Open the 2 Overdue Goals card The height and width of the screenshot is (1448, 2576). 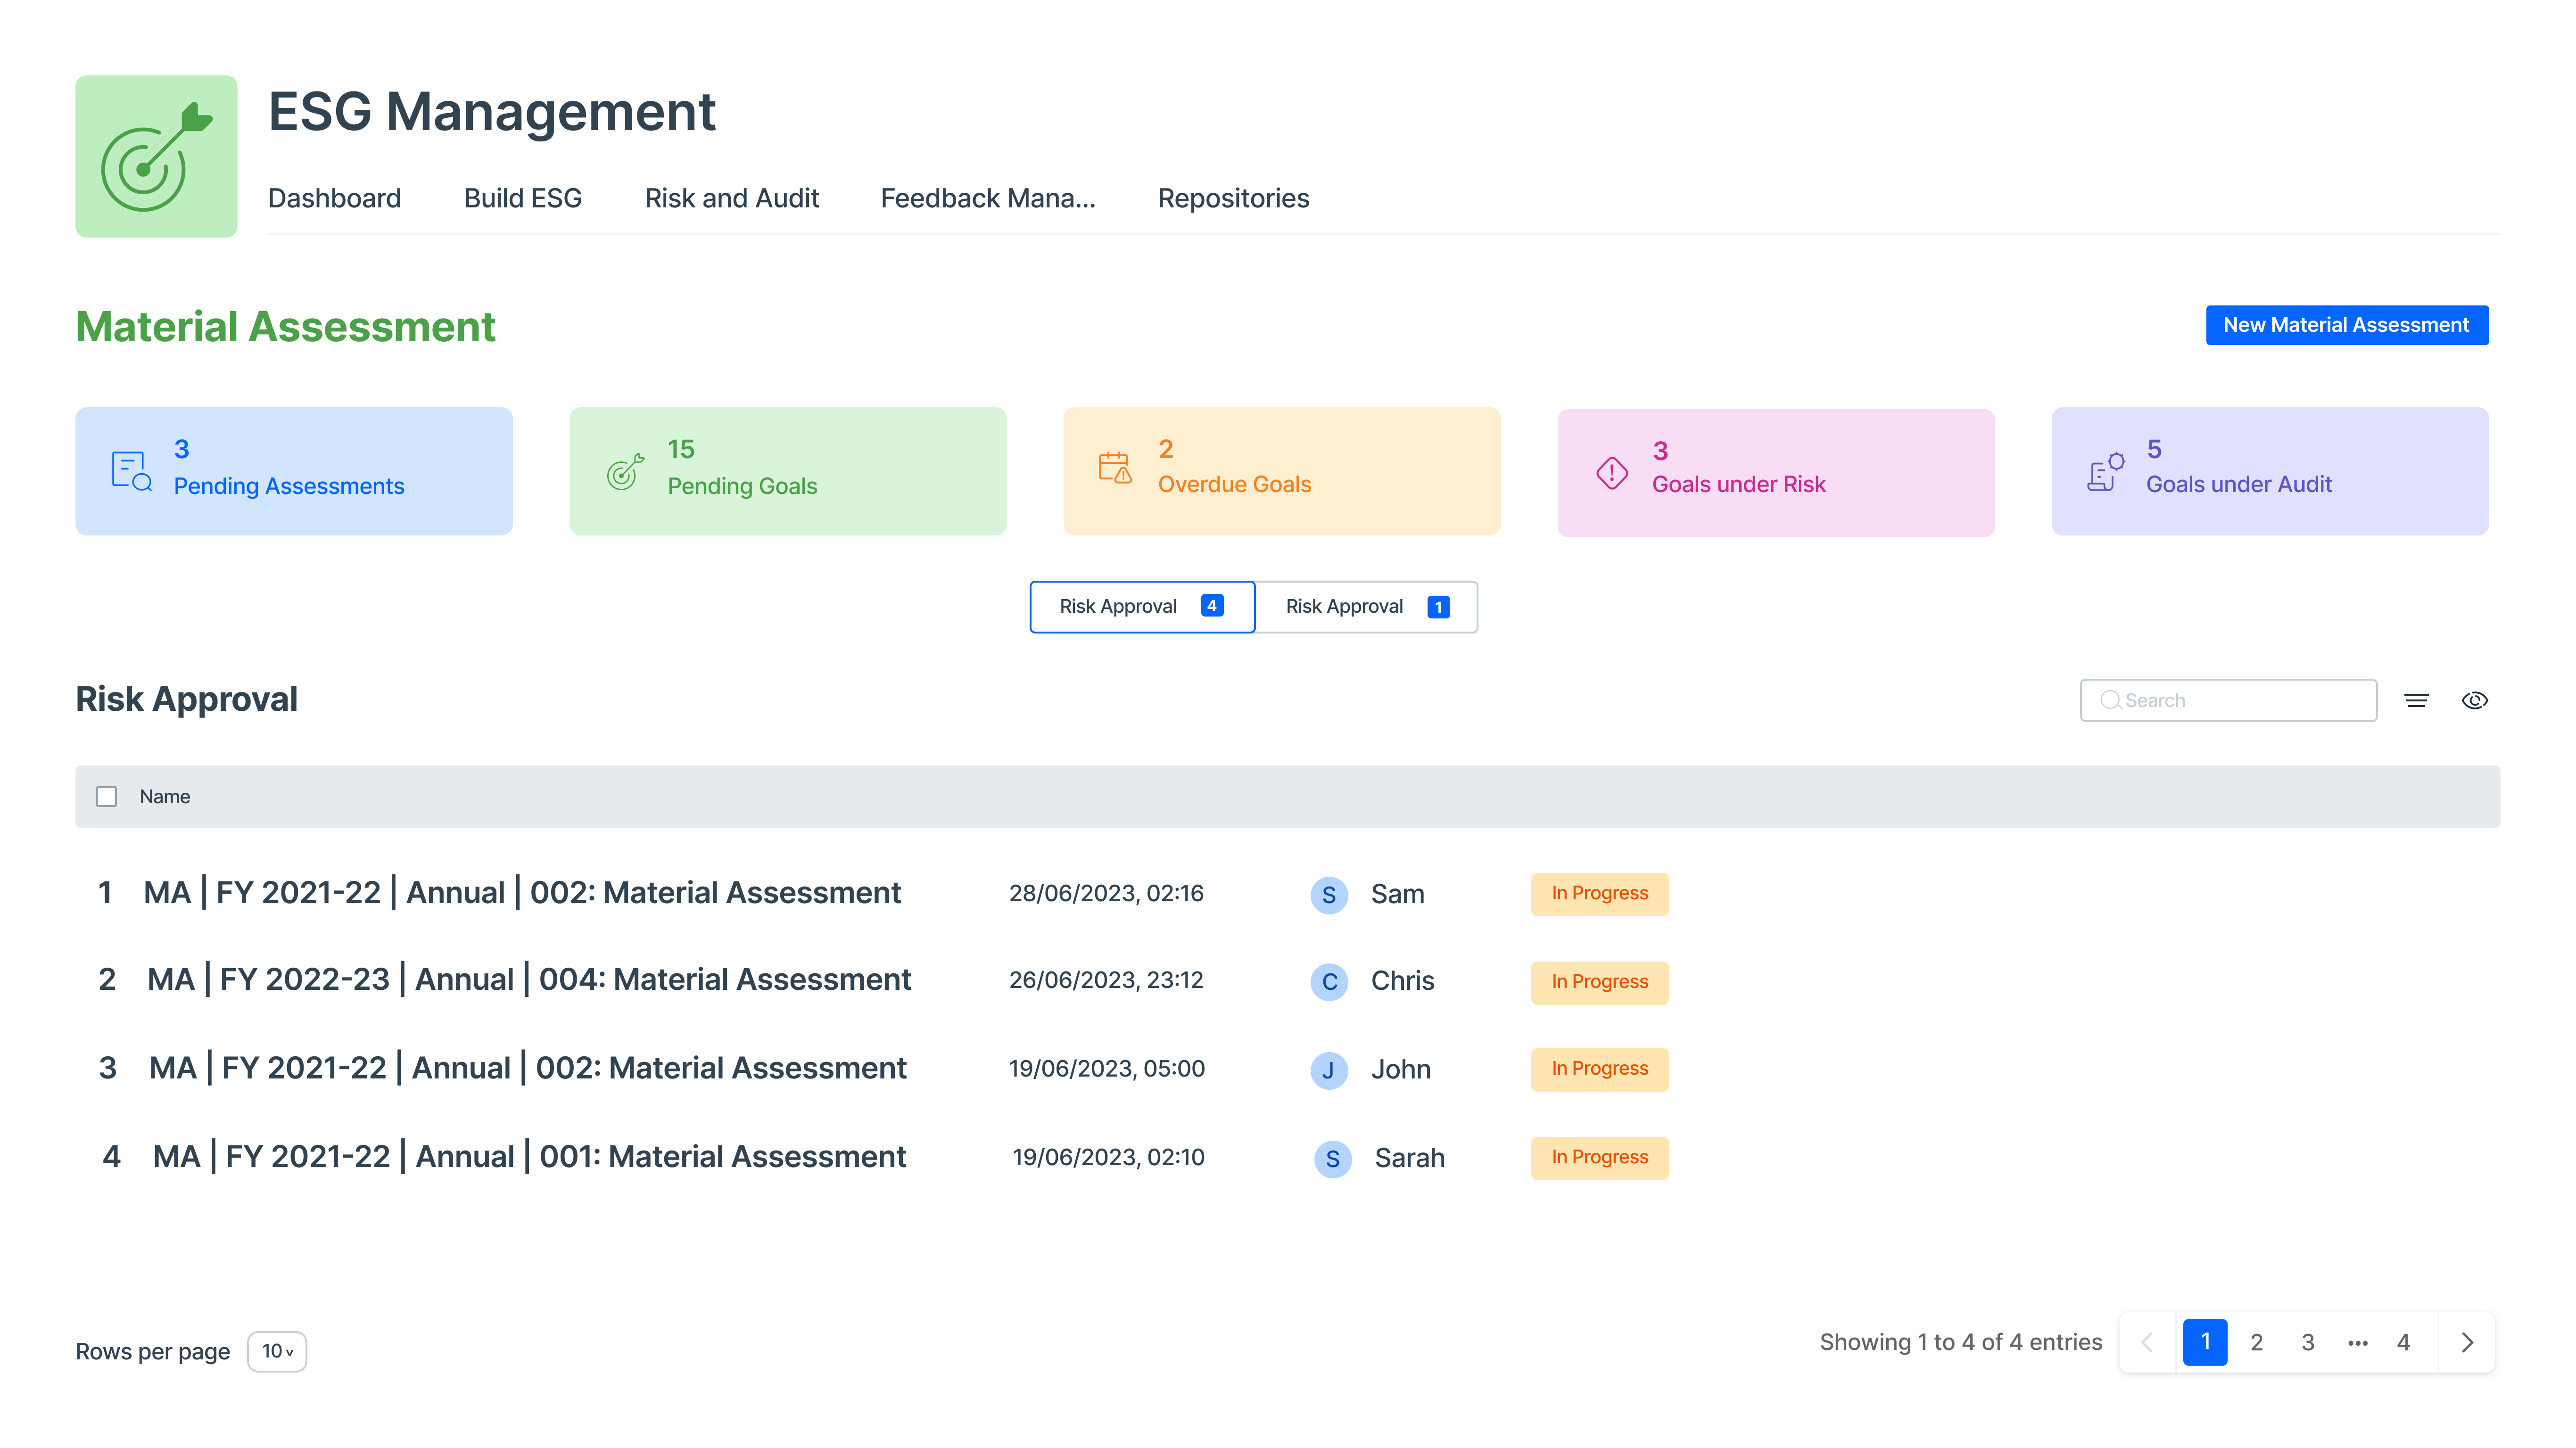pos(1282,471)
